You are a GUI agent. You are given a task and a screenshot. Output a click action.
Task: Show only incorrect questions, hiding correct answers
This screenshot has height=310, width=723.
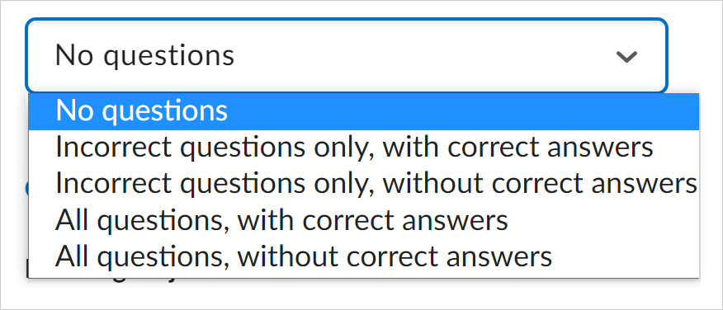(x=364, y=184)
